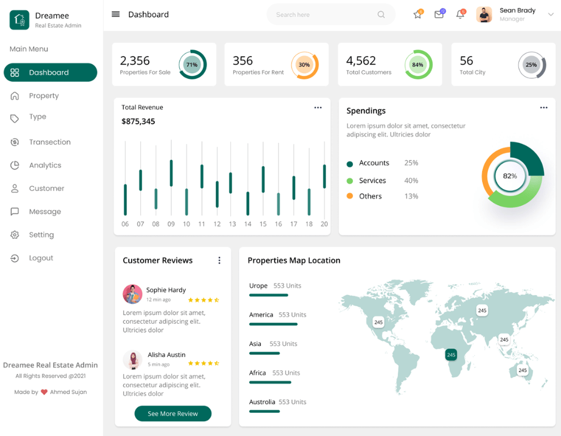Open Customer Reviews vertical dots menu
This screenshot has height=436, width=561.
[x=220, y=260]
